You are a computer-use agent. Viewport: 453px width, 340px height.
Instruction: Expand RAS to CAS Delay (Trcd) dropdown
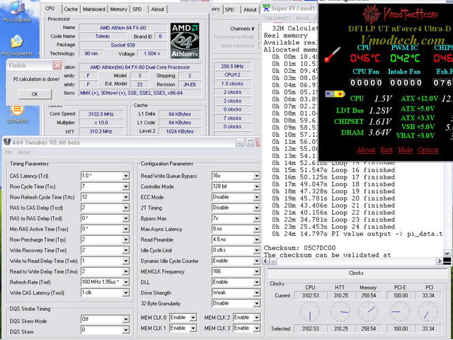click(126, 208)
